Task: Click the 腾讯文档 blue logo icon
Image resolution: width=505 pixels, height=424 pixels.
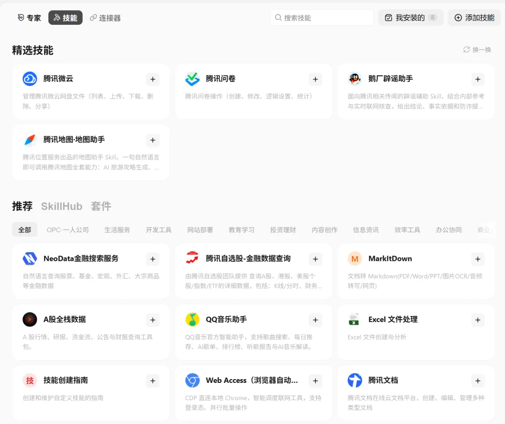Action: click(355, 380)
